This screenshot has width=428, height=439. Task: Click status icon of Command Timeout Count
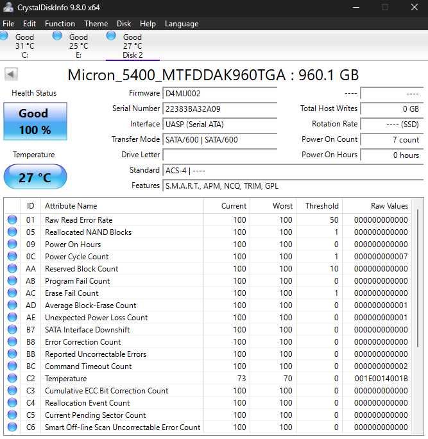tap(12, 366)
